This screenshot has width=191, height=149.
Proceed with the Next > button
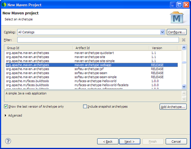(130, 141)
